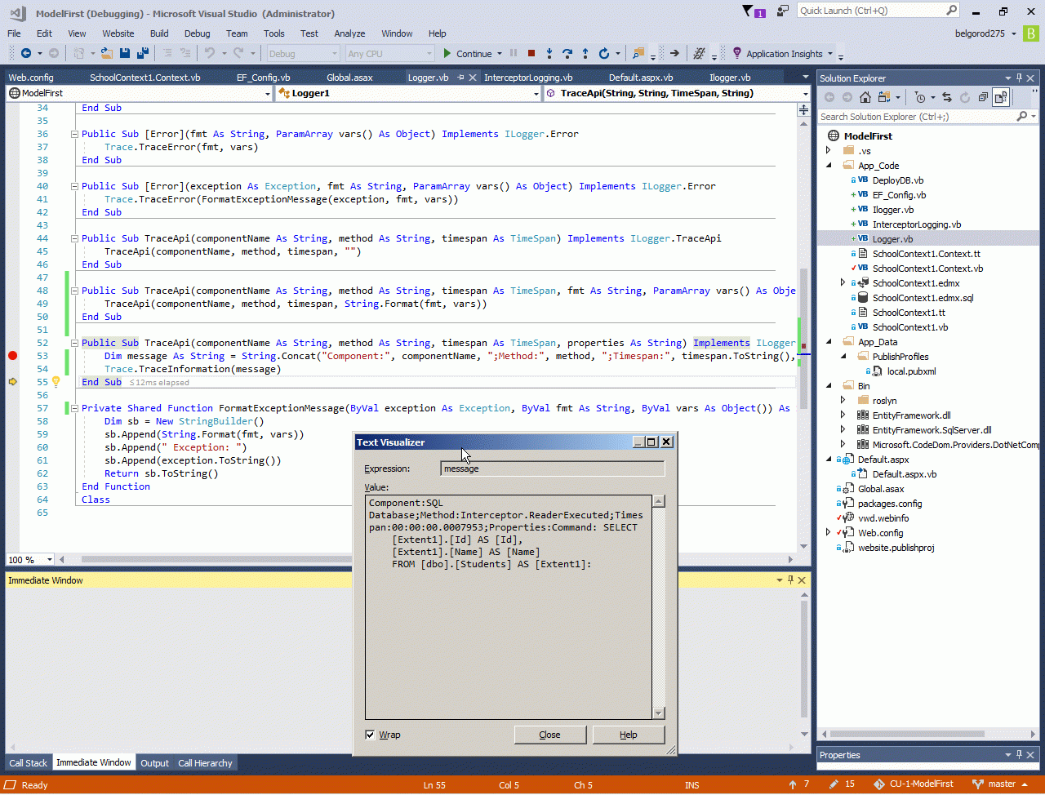
Task: Click the Save All toolbar icon
Action: coord(143,54)
